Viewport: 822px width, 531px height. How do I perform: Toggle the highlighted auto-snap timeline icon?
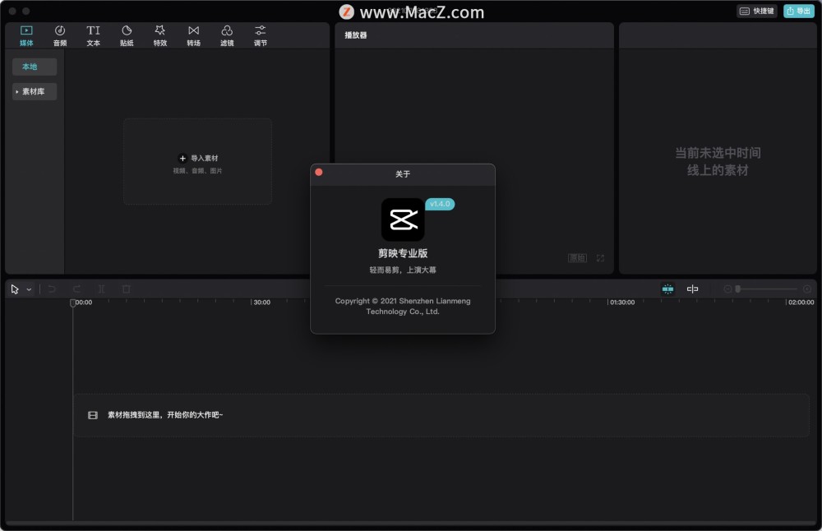click(x=667, y=289)
